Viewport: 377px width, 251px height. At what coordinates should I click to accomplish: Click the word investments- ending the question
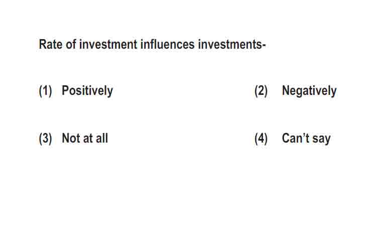click(232, 45)
